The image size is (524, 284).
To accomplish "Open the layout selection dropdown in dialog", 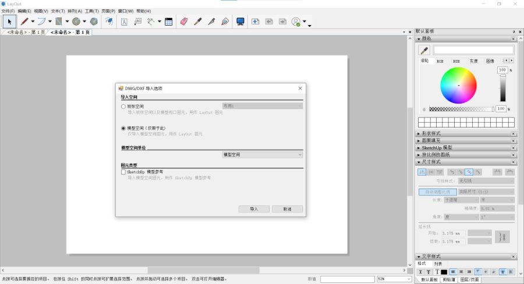I will pos(263,106).
